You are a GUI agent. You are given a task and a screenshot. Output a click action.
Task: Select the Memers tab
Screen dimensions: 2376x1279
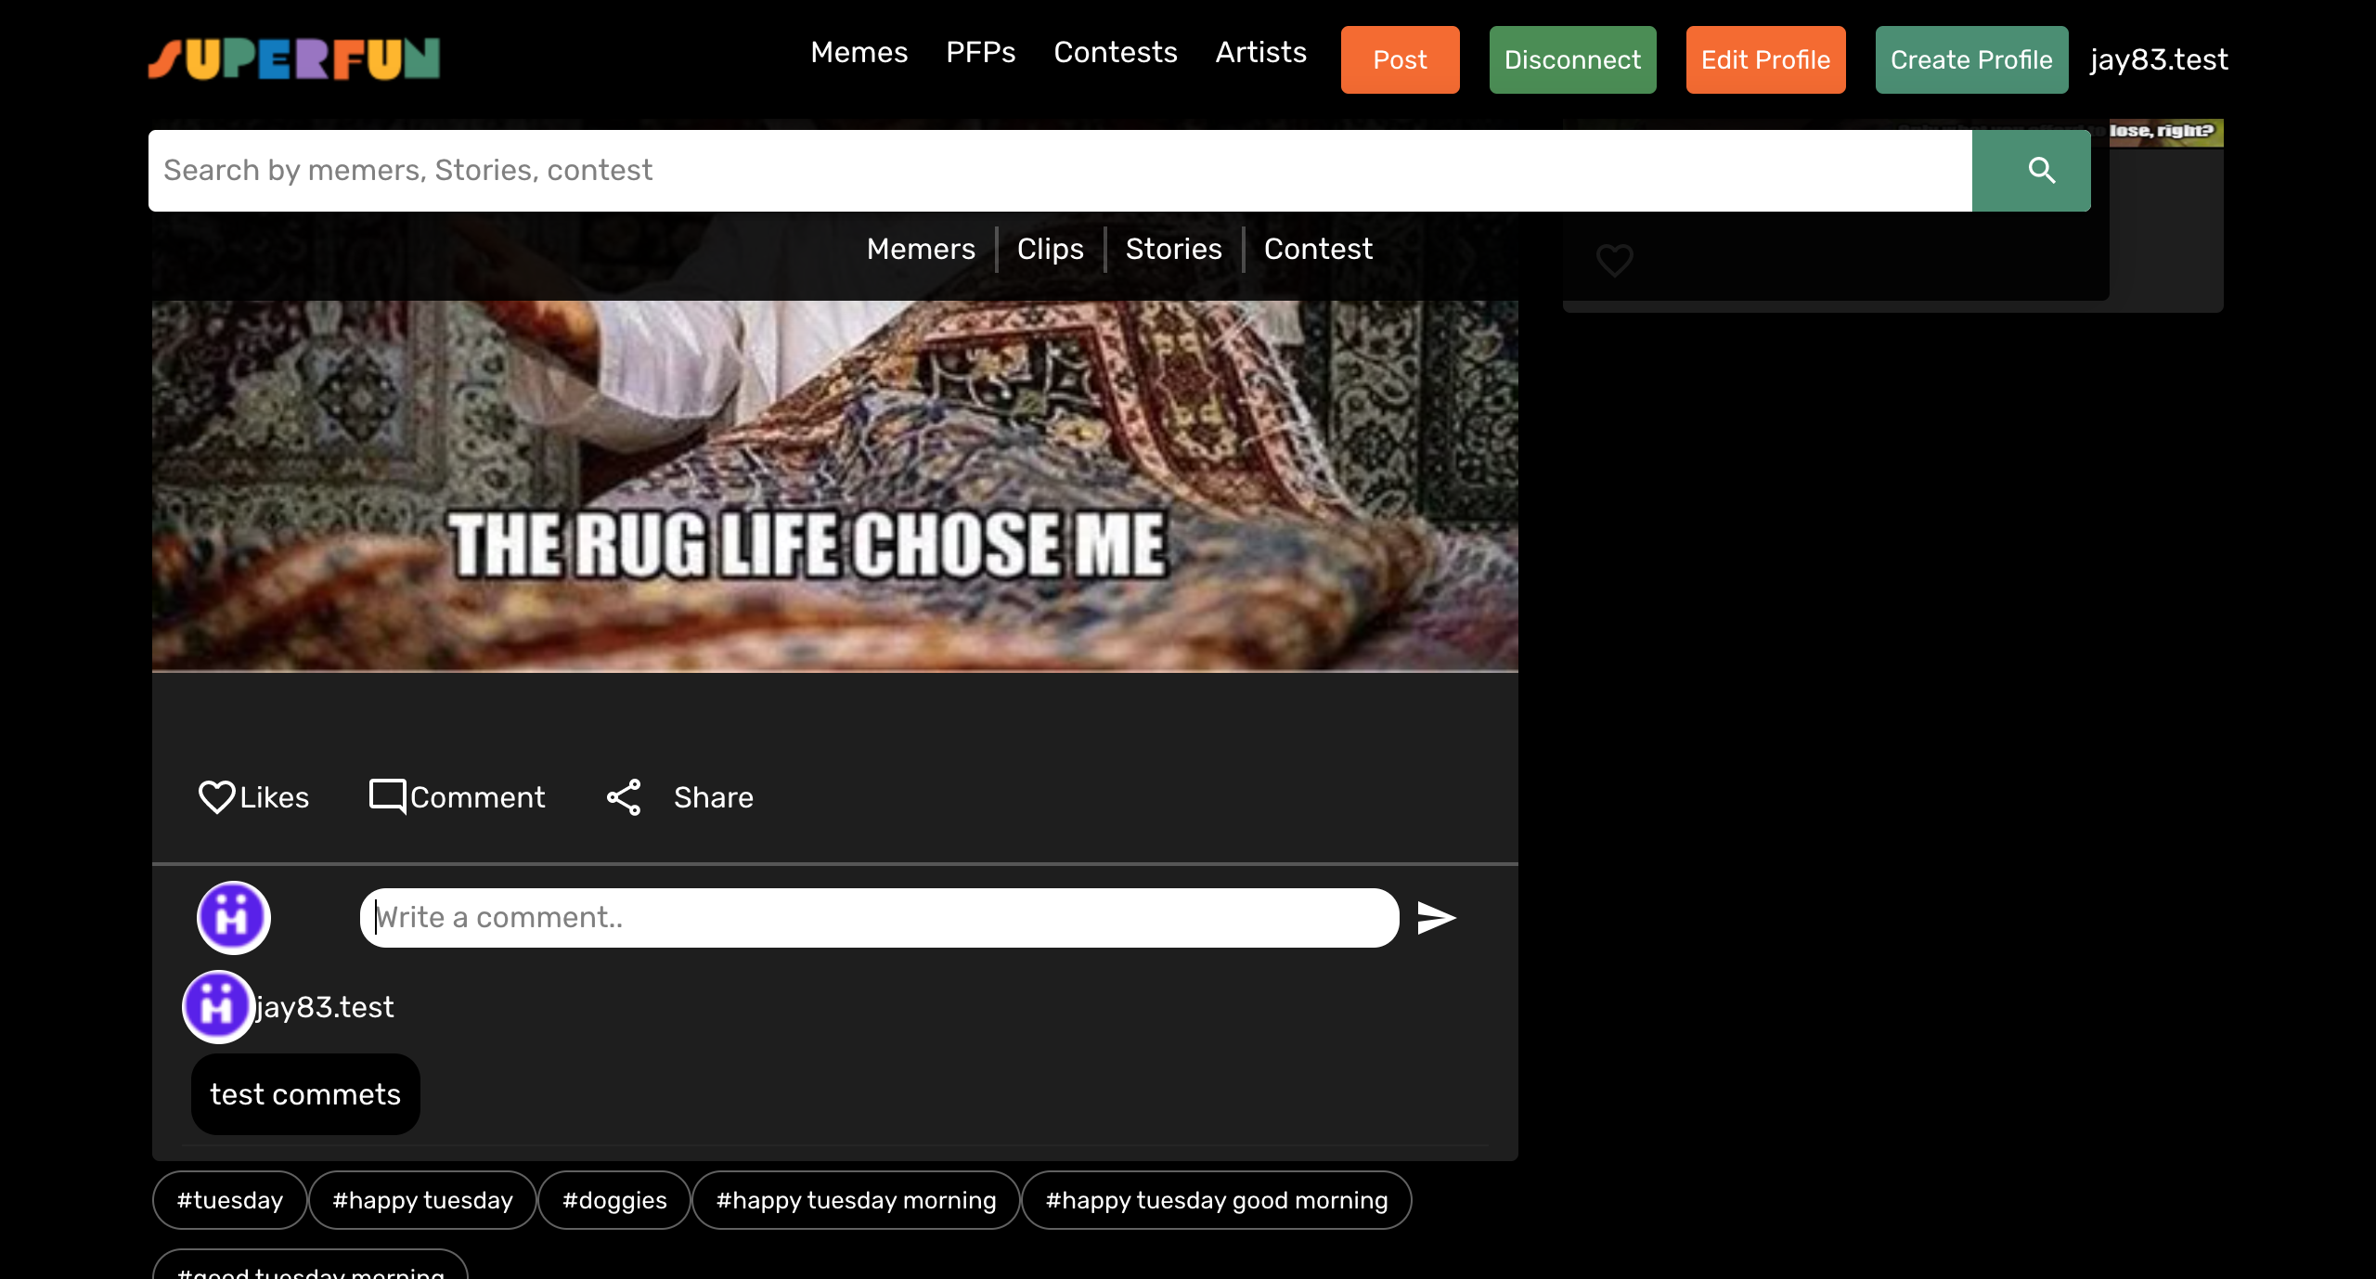click(x=921, y=250)
